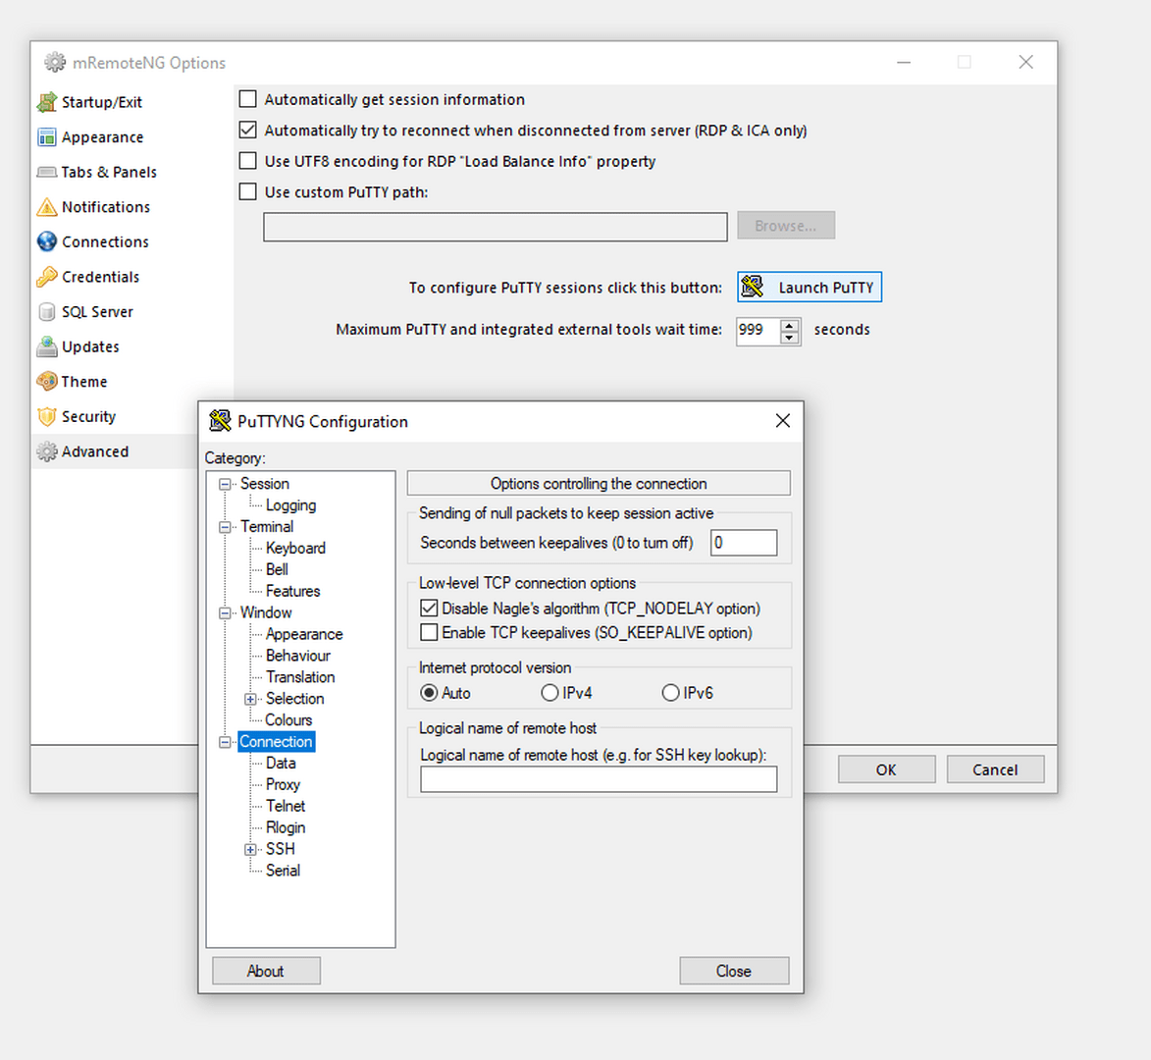The height and width of the screenshot is (1060, 1151).
Task: Click the seconds between keepalives field
Action: coord(744,543)
